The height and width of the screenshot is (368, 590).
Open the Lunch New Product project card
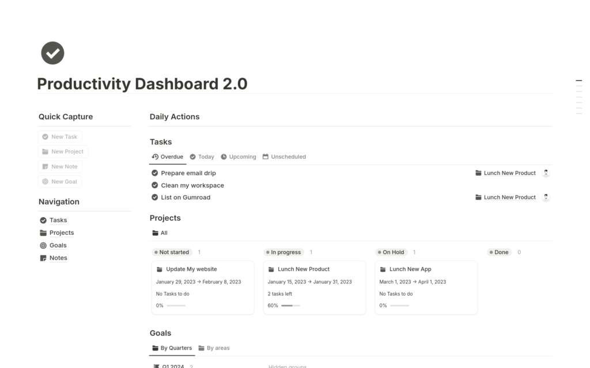pyautogui.click(x=314, y=287)
